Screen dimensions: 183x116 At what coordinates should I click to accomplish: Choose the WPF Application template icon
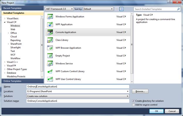tap(50, 25)
